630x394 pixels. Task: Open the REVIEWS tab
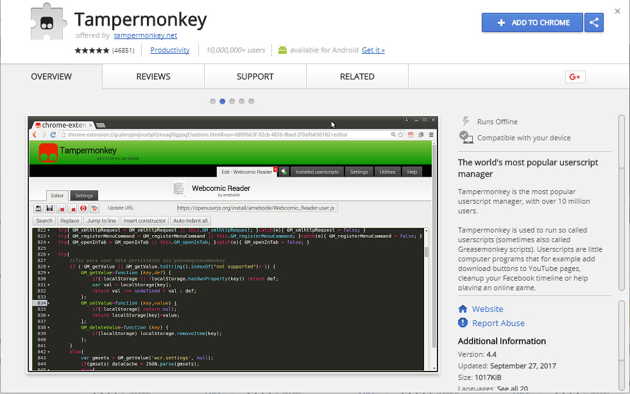coord(153,76)
